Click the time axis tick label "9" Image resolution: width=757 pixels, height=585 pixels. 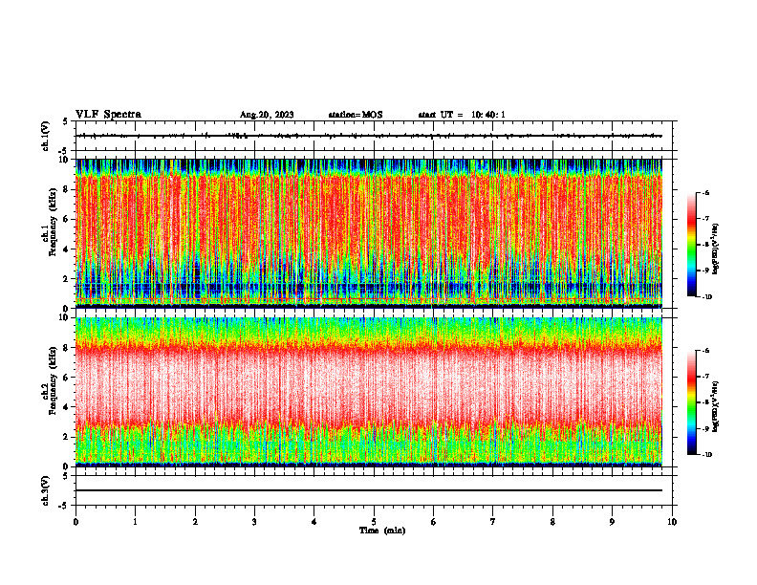pos(612,522)
